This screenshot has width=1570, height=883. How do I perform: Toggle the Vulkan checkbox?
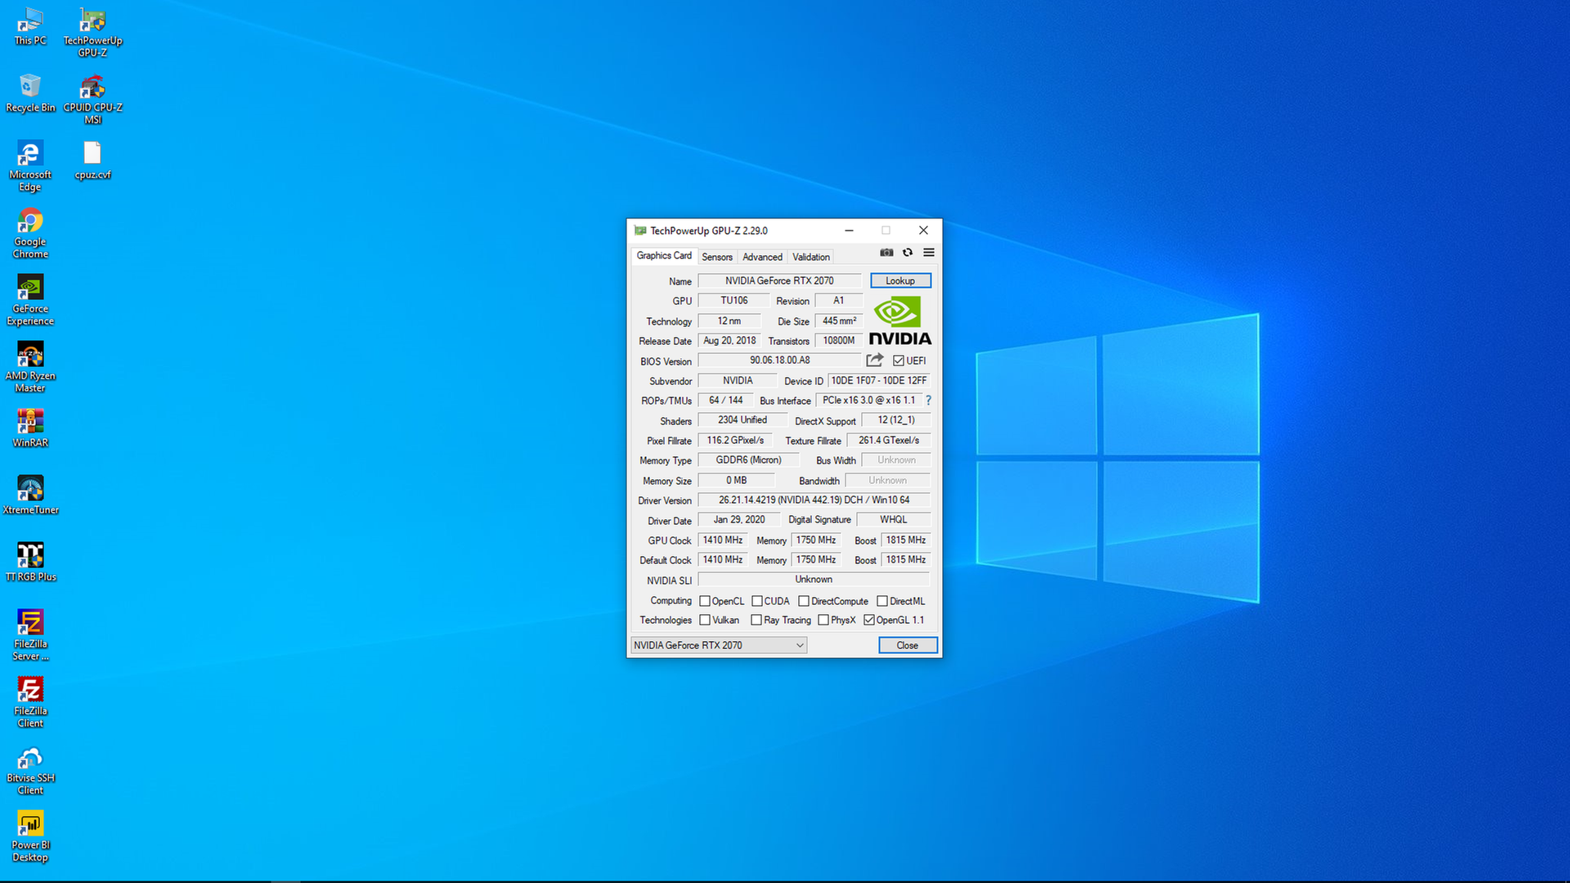click(704, 620)
